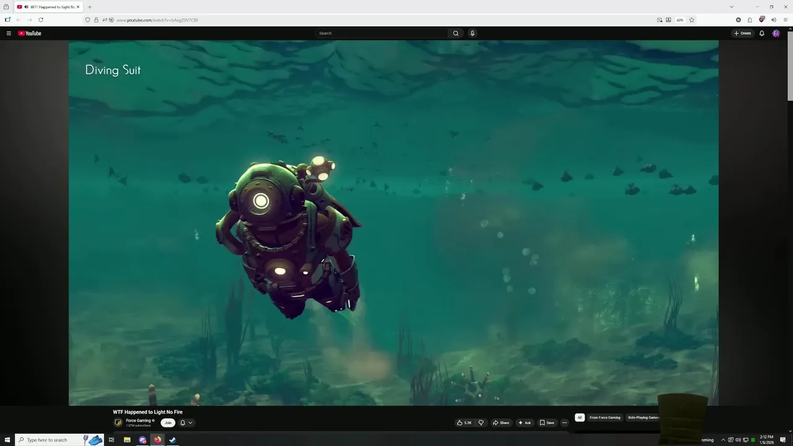Click the taskbar search box
Viewport: 793px width, 446px height.
(x=59, y=440)
